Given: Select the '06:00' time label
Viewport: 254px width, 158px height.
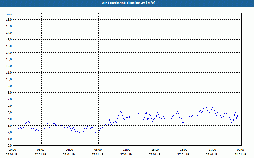Looking at the screenshot, I should [70, 150].
